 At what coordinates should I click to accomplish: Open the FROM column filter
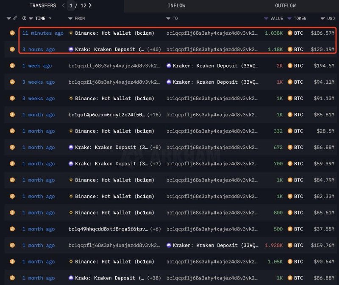coord(70,18)
